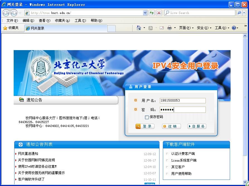Open a new blank tab
249x186 pixels.
pyautogui.click(x=112, y=29)
